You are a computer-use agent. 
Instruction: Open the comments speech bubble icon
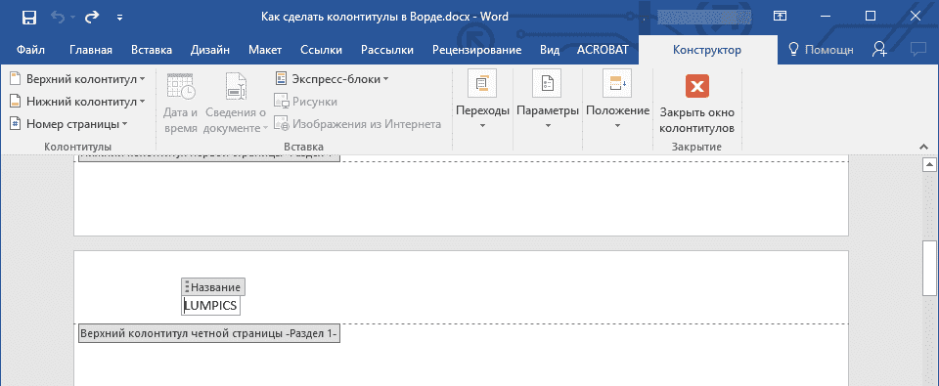click(917, 50)
